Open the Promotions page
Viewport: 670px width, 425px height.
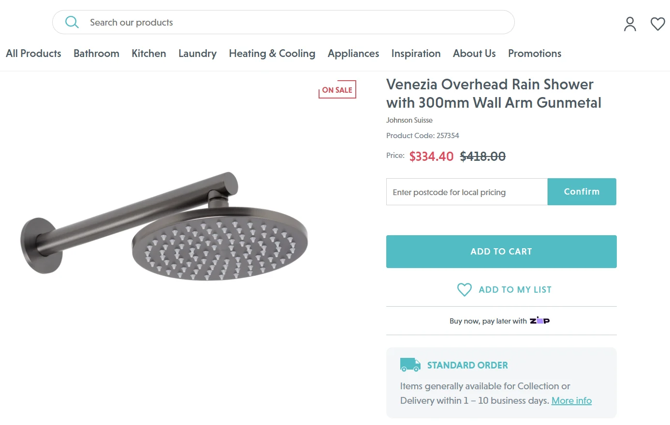tap(535, 54)
